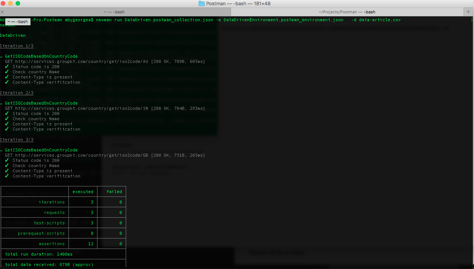Click the assertions executed count of 12
This screenshot has height=269, width=474.
pos(91,244)
